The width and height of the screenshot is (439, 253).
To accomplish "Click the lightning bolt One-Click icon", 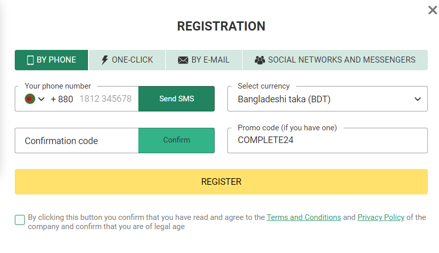I will pos(105,60).
